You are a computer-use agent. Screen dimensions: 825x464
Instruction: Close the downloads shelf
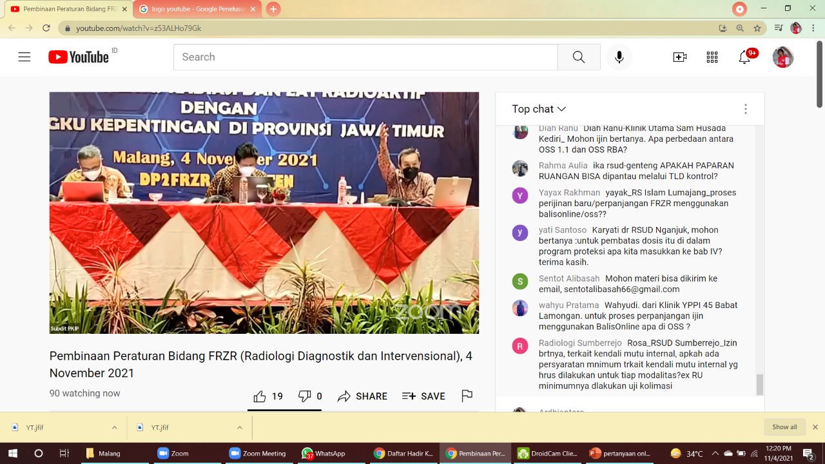(x=815, y=427)
